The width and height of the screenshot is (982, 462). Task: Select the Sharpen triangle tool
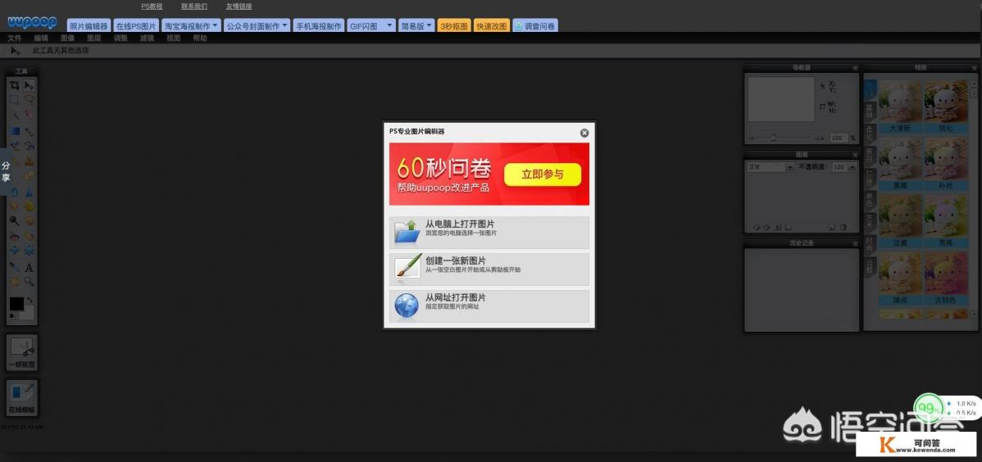click(x=29, y=191)
